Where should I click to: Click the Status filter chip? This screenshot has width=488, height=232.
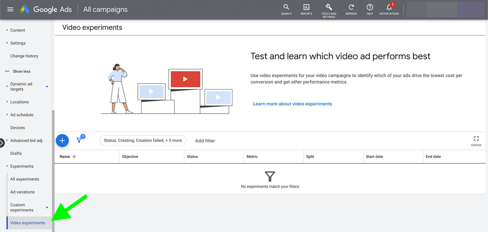pyautogui.click(x=143, y=140)
